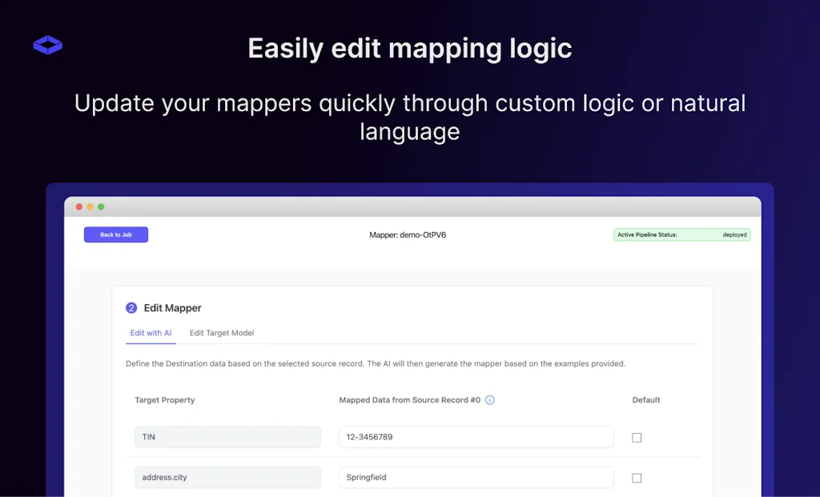This screenshot has height=497, width=820.
Task: Click the Active Pipeline Status label
Action: click(647, 235)
